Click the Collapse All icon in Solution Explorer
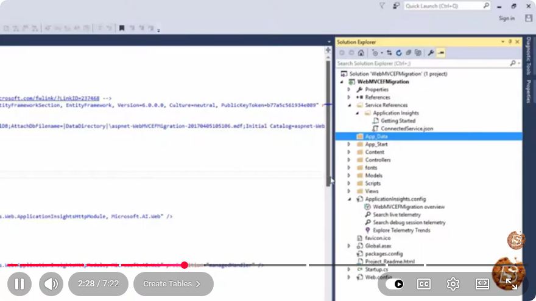The image size is (536, 301). click(408, 53)
